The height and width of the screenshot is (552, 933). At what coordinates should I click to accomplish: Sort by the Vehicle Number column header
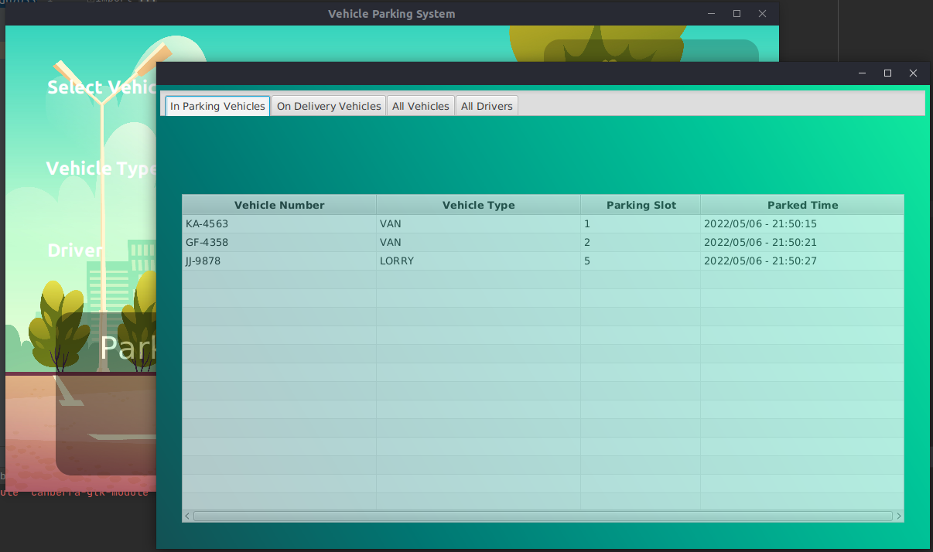click(279, 205)
